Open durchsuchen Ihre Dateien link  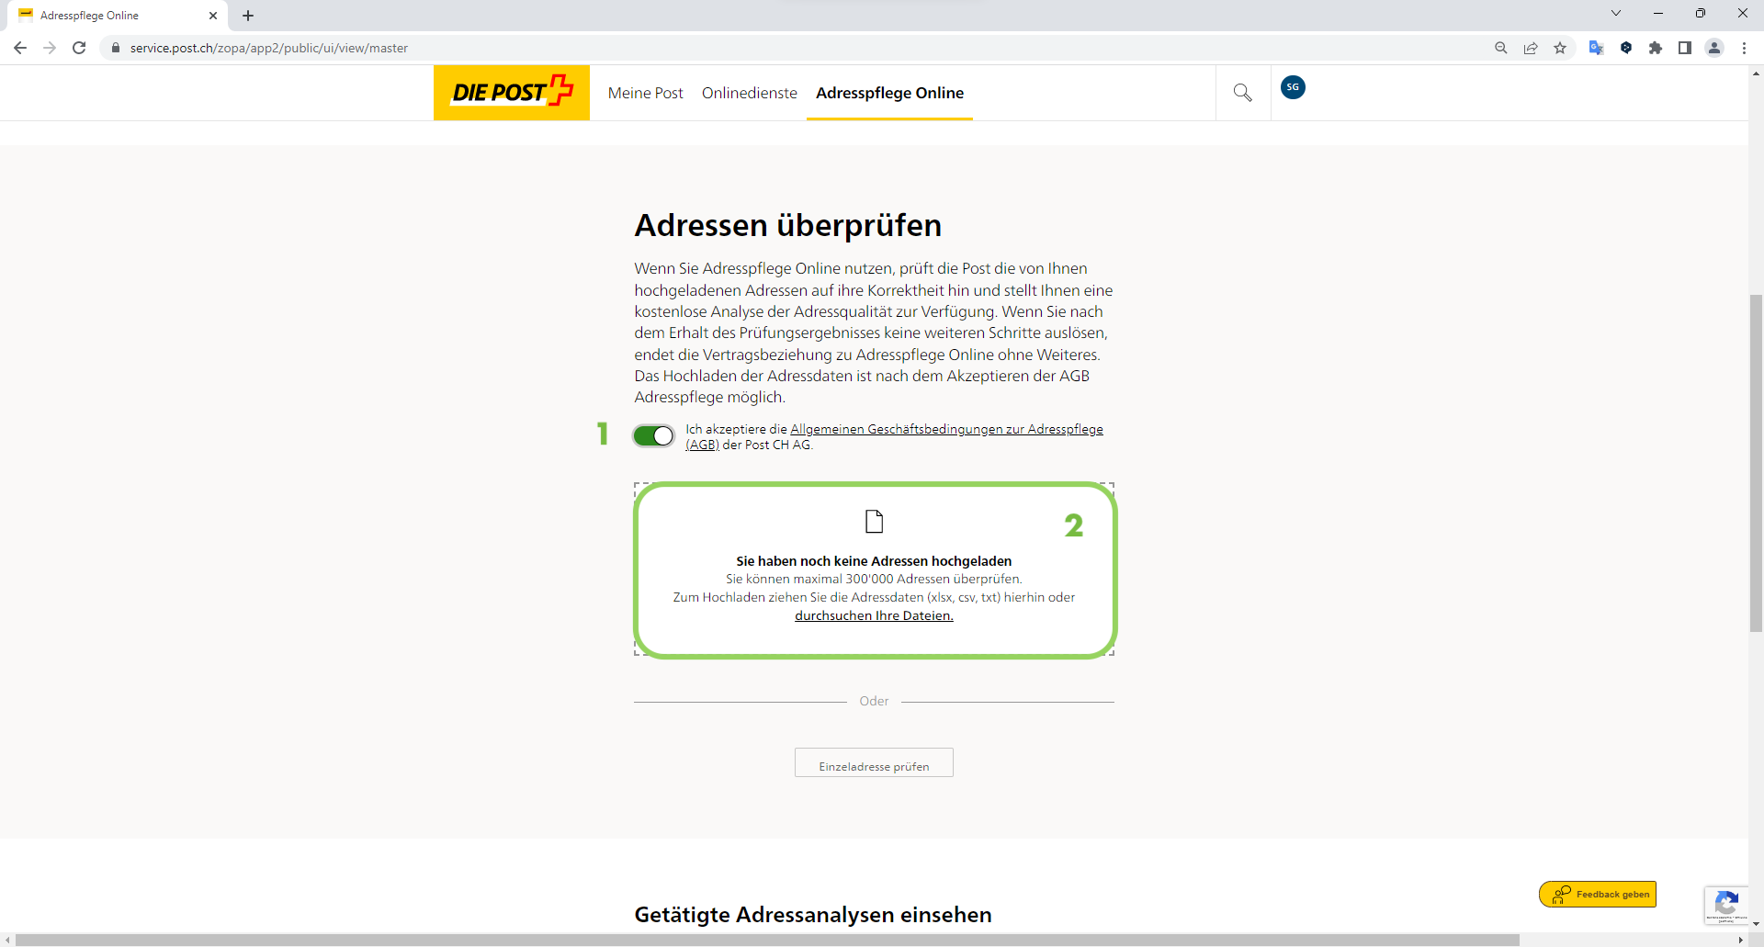(x=873, y=615)
